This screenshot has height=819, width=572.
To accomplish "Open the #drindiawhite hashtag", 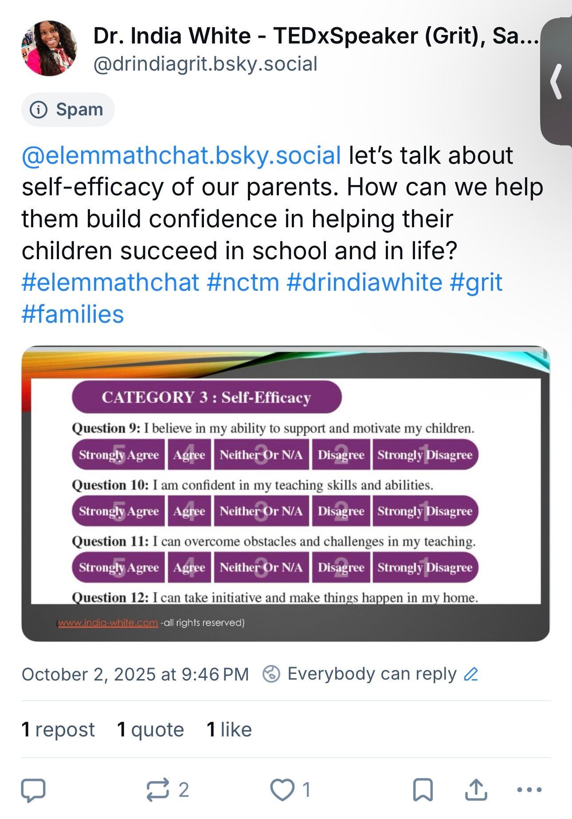I will click(x=364, y=282).
